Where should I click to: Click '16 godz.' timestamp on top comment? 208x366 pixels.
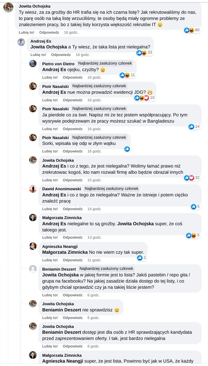71,32
